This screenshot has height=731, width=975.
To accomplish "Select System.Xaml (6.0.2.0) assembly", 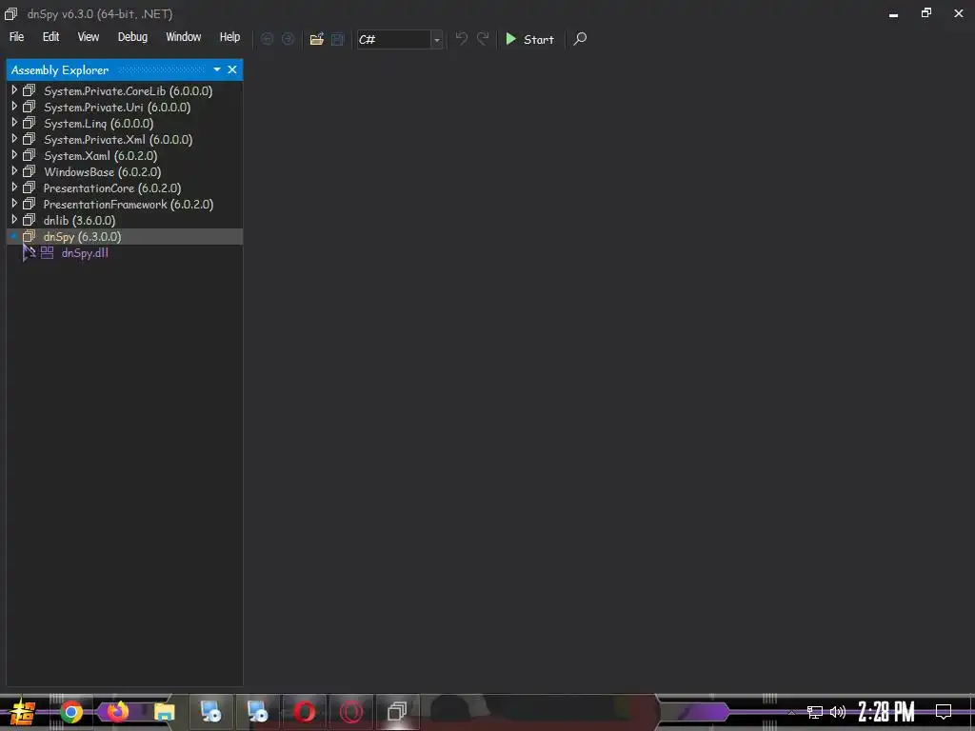I will 100,155.
